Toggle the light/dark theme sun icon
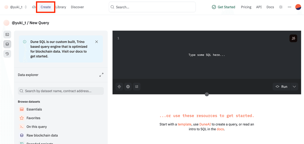304x144 pixels. tap(281, 7)
